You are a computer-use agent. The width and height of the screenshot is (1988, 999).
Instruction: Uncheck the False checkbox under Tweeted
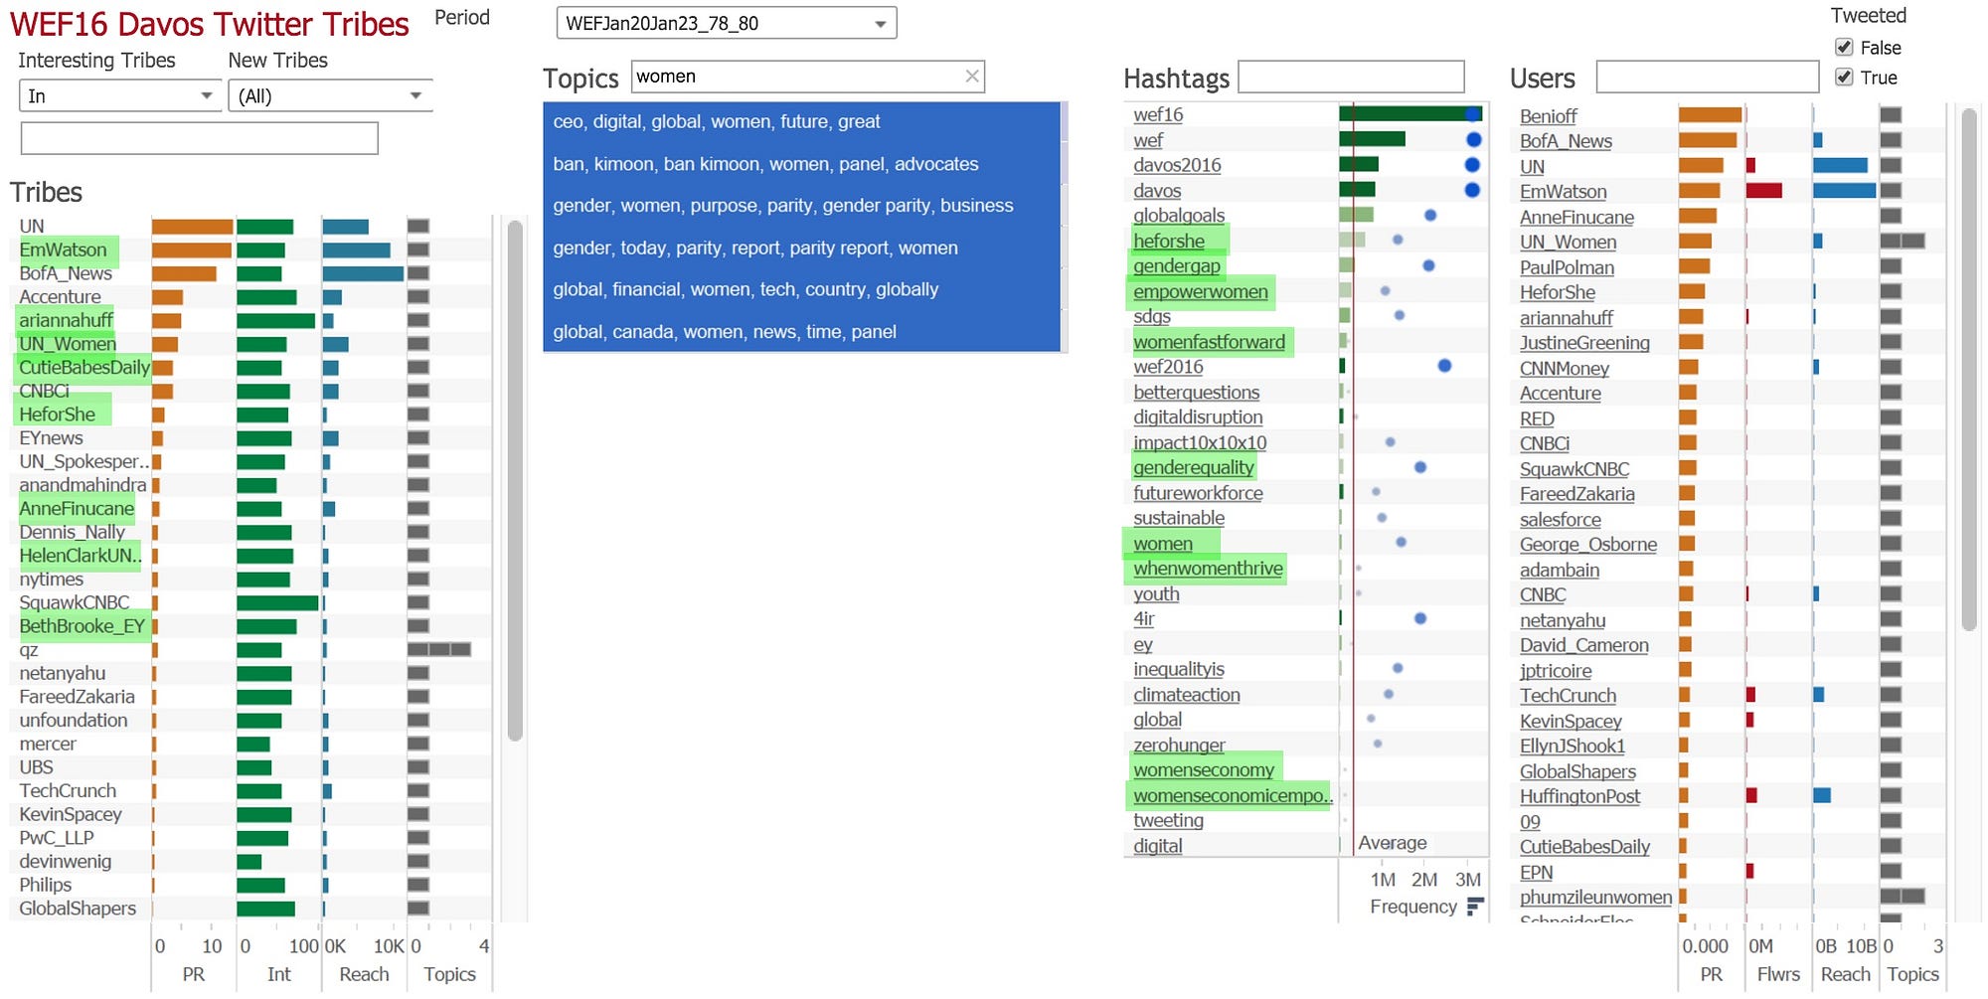tap(1844, 48)
